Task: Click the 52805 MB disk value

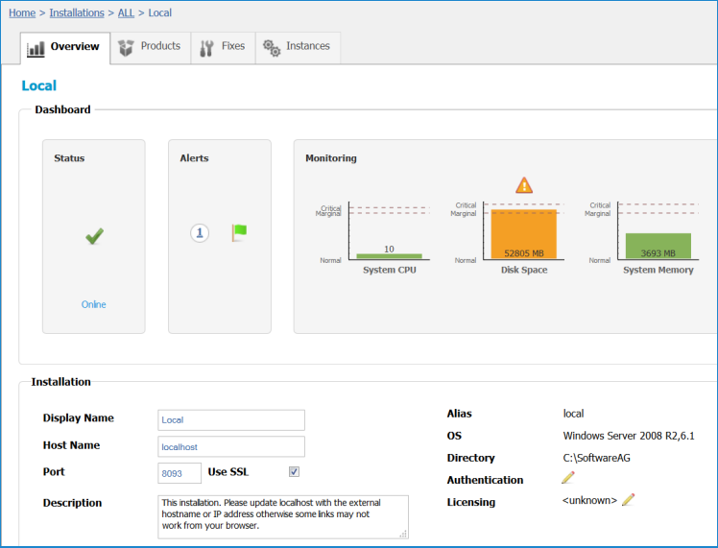Action: (x=524, y=253)
